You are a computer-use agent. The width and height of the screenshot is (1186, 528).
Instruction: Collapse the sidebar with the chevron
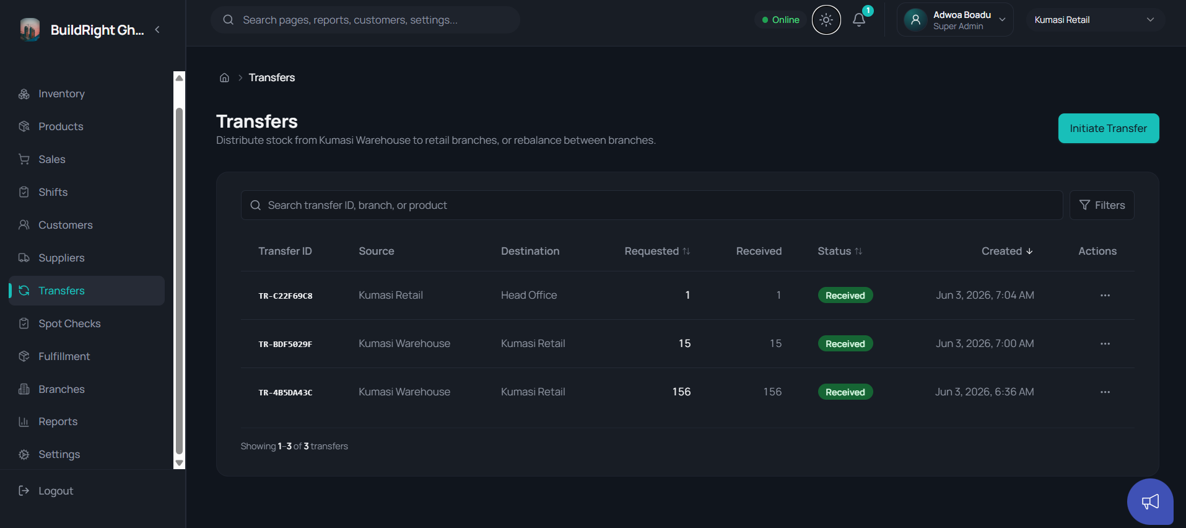(157, 30)
